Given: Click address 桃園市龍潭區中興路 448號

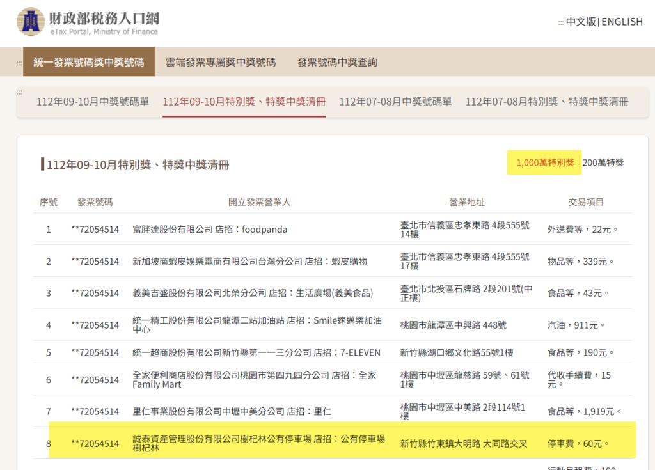Looking at the screenshot, I should click(x=454, y=325).
